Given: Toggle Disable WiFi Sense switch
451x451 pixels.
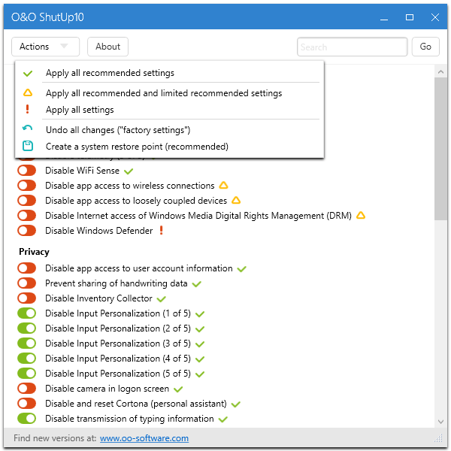Looking at the screenshot, I should coord(27,171).
